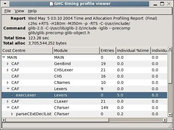Expand the CAF CNames row
174x130 pixels.
point(8,82)
